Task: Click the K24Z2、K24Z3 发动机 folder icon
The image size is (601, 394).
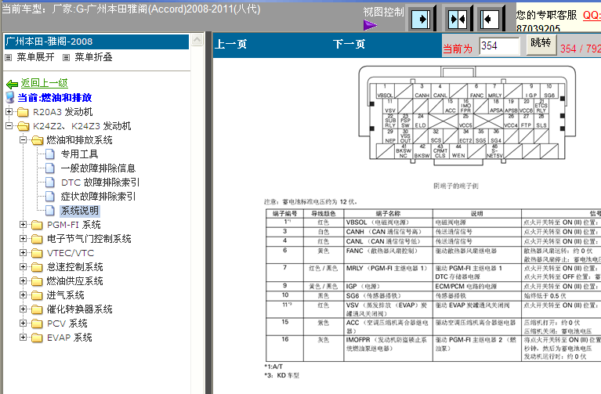Action: click(x=23, y=126)
